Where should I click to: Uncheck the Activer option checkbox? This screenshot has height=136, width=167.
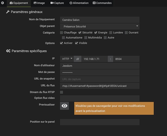click(x=62, y=43)
